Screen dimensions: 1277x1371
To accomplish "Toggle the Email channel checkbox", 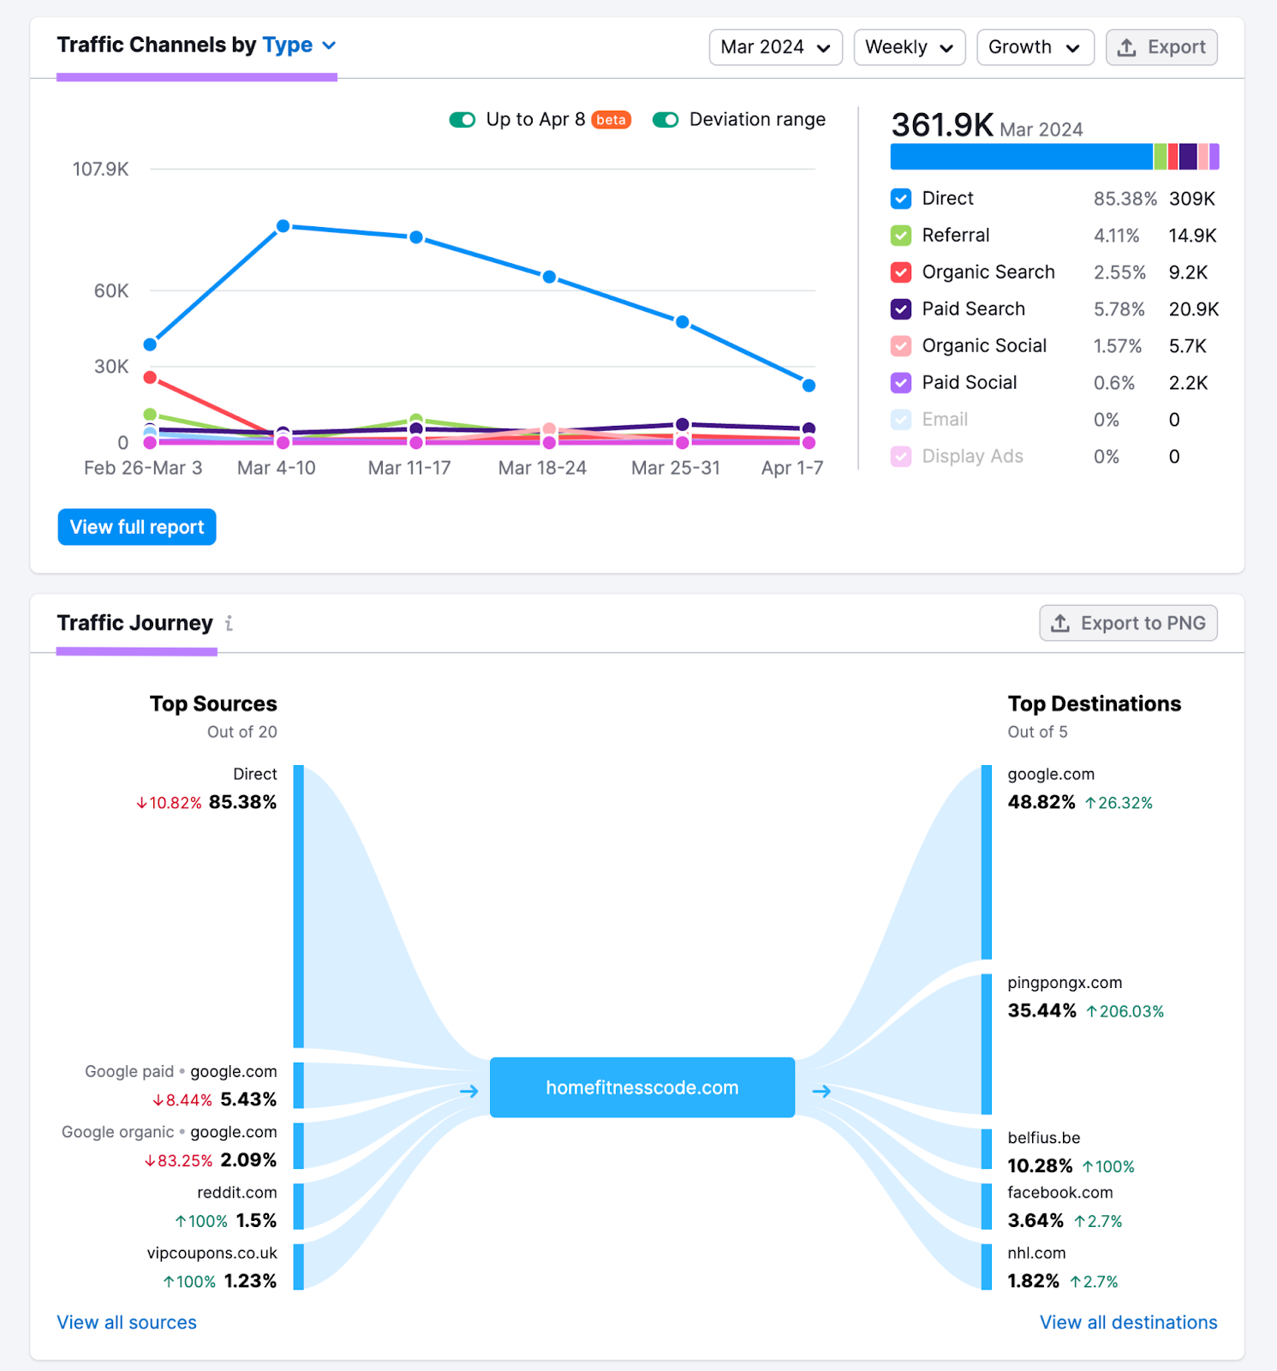I will [x=901, y=420].
